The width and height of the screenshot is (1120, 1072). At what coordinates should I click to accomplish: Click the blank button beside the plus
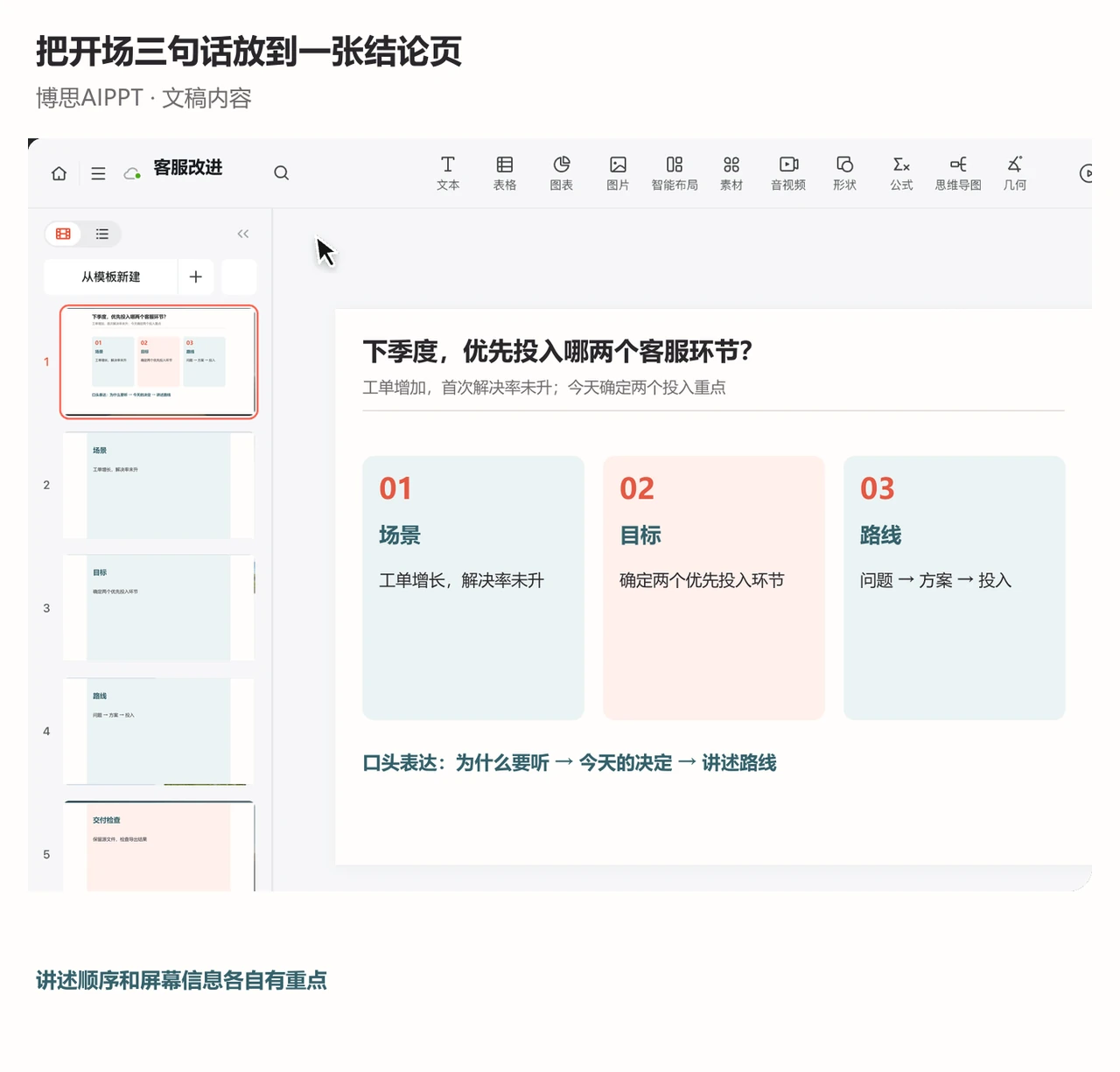click(x=239, y=277)
